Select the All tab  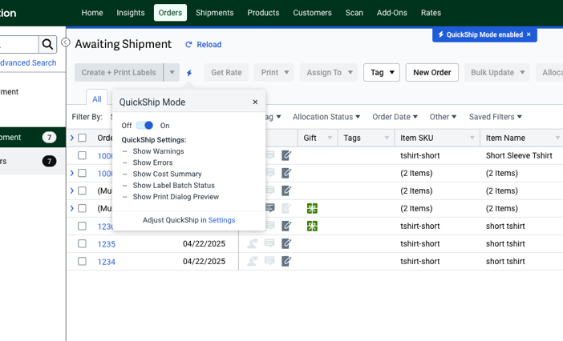97,99
